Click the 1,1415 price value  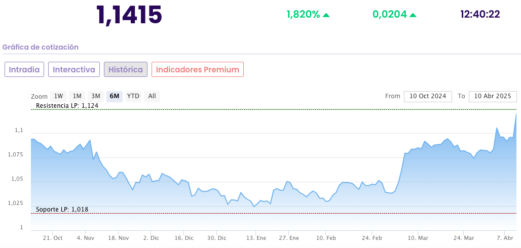(129, 15)
